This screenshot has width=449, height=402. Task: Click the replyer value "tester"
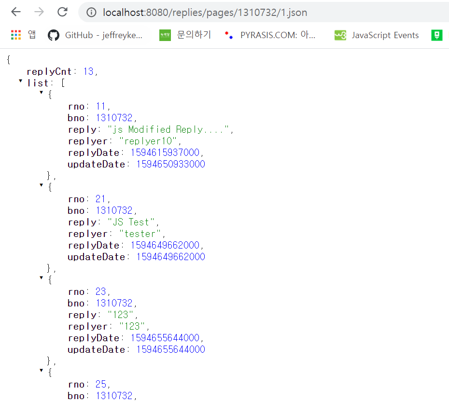tap(140, 234)
